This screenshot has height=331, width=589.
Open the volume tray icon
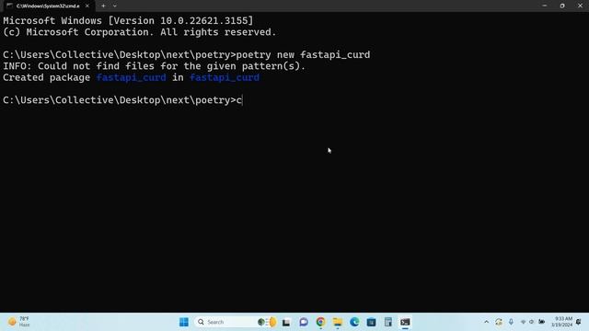(x=532, y=322)
